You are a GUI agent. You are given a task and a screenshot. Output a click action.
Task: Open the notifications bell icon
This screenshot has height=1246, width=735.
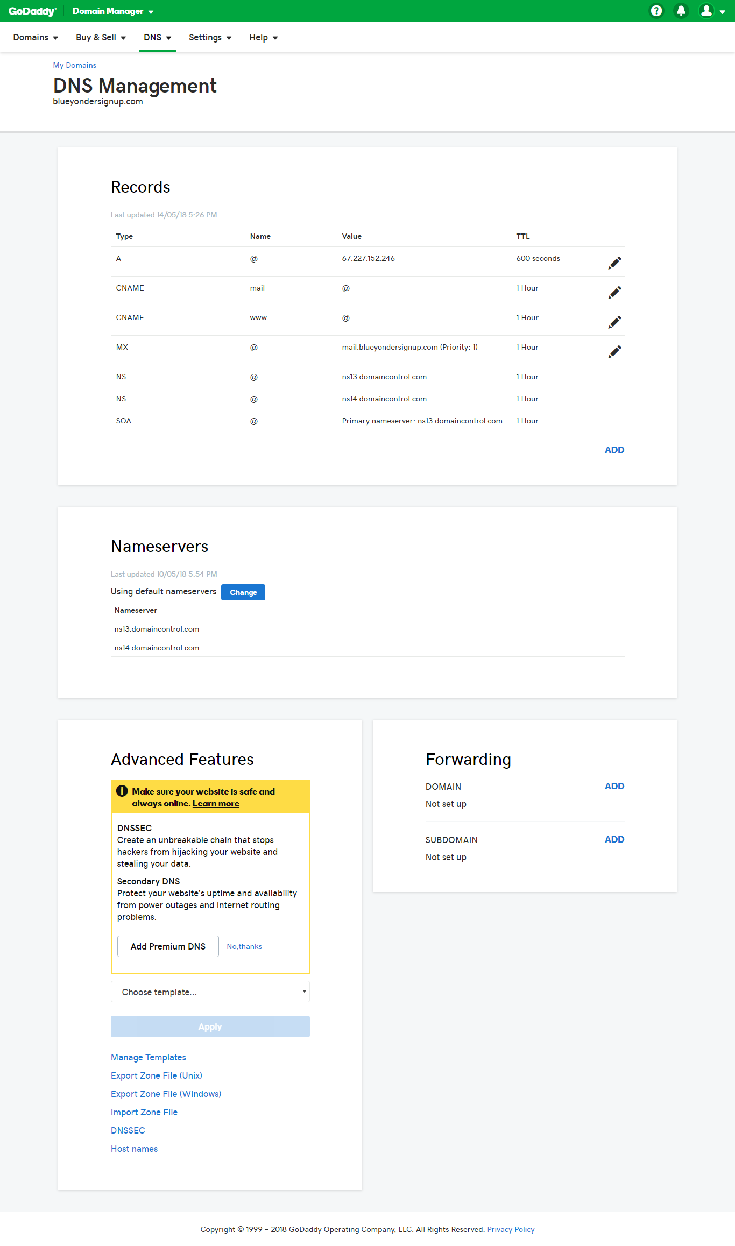click(x=681, y=11)
